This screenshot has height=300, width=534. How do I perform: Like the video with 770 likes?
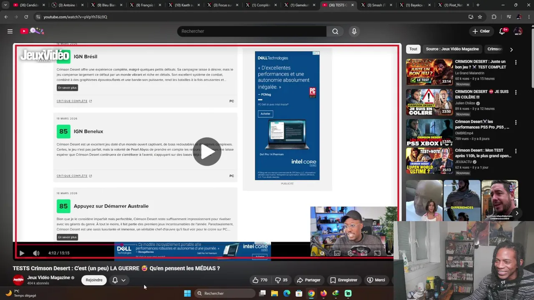[259, 280]
